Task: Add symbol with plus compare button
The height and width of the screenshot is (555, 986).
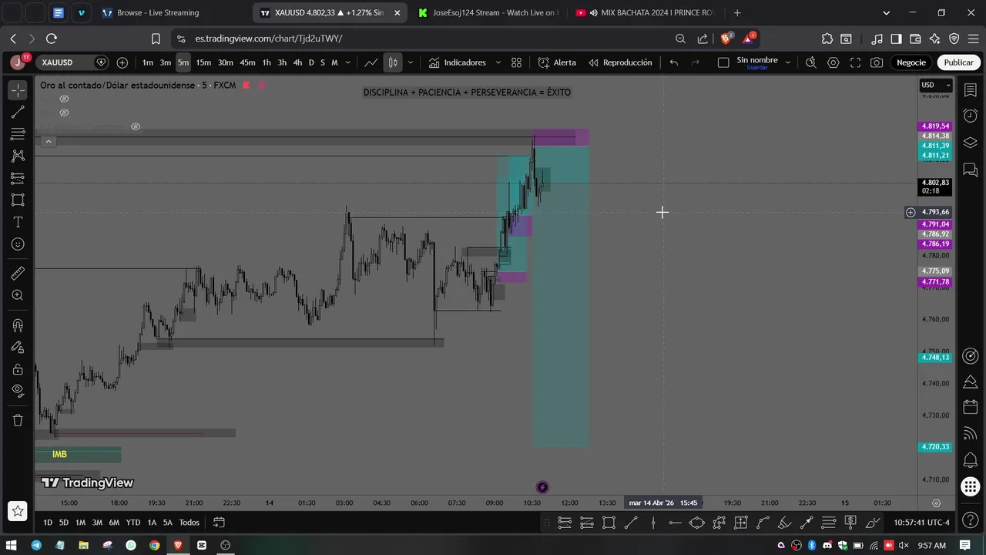Action: (x=122, y=62)
